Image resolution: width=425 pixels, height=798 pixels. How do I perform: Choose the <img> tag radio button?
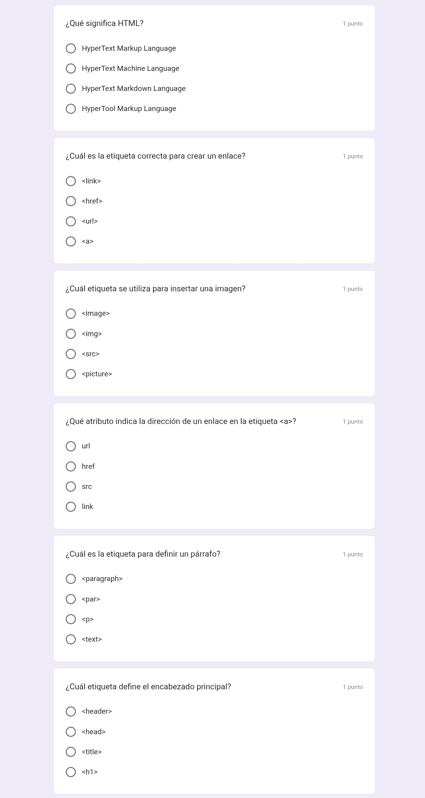click(71, 334)
